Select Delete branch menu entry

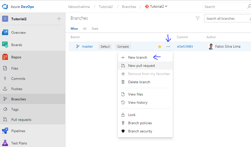point(145,82)
